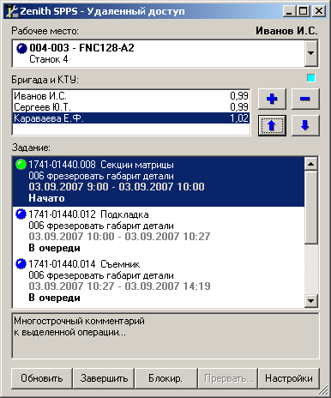Click the multiline comment field
This screenshot has width=331, height=398.
tap(165, 335)
